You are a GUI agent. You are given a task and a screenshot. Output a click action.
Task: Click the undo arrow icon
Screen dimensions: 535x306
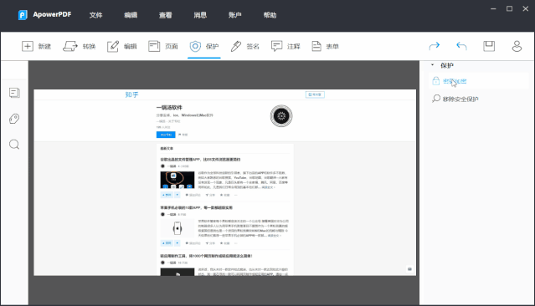(x=461, y=46)
